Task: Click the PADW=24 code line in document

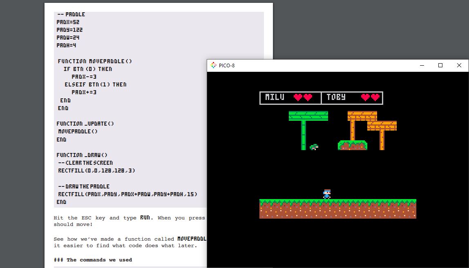Action: click(x=68, y=38)
